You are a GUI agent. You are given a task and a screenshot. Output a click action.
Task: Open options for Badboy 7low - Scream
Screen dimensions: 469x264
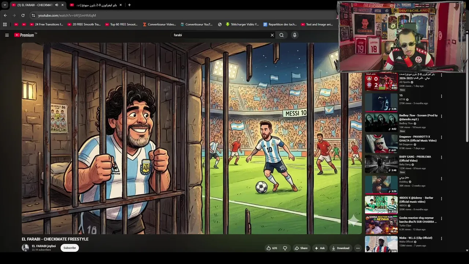pyautogui.click(x=442, y=116)
